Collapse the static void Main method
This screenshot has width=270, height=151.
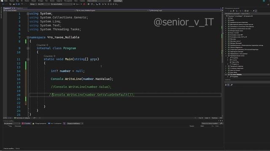tap(28, 59)
